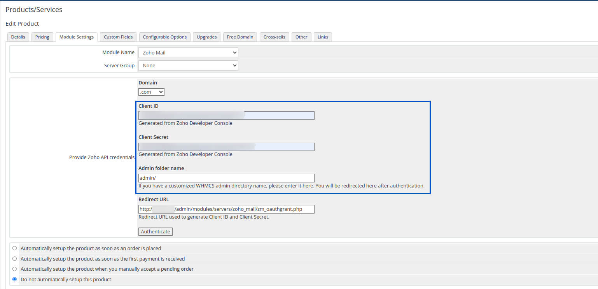
Task: Open the Links tab
Action: click(x=323, y=37)
